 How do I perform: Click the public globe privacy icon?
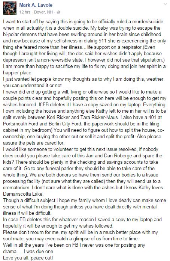pos(58,12)
